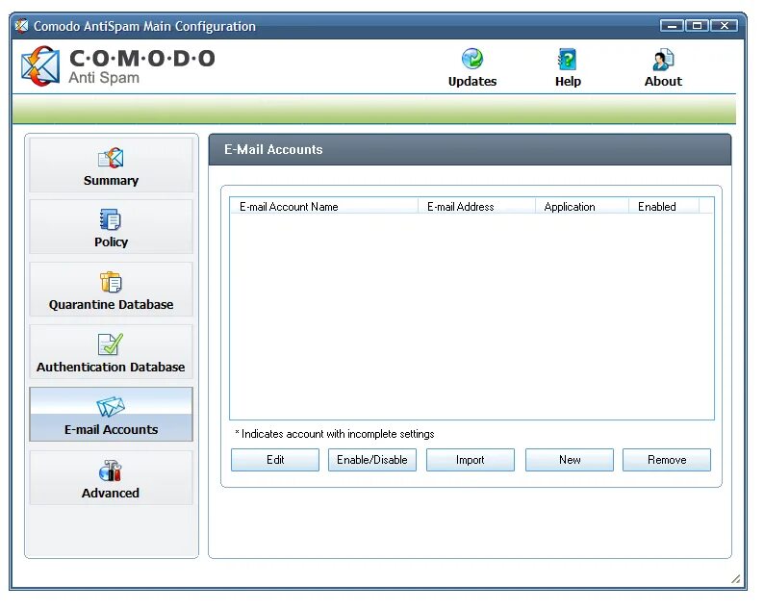764x610 pixels.
Task: Click the Updates text label
Action: point(472,81)
